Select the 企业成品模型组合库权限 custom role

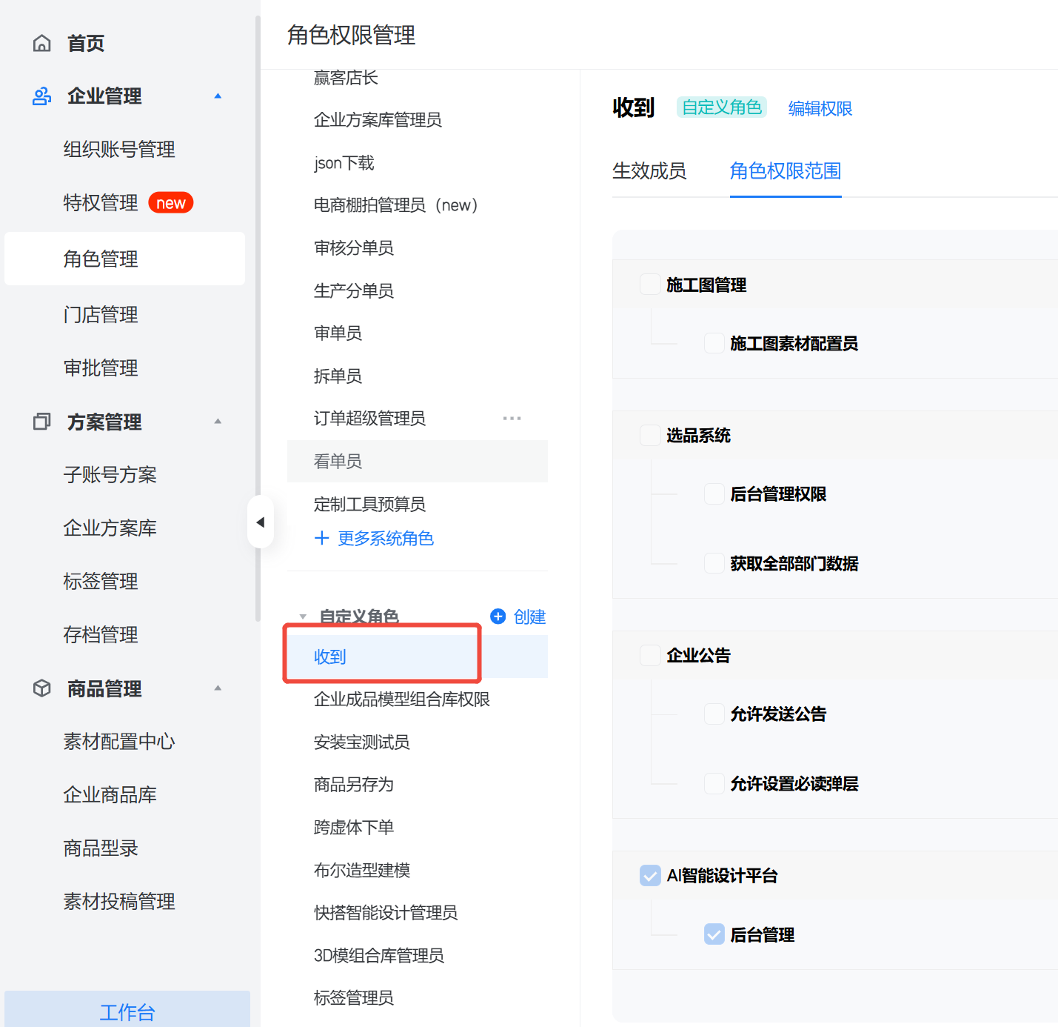(401, 699)
